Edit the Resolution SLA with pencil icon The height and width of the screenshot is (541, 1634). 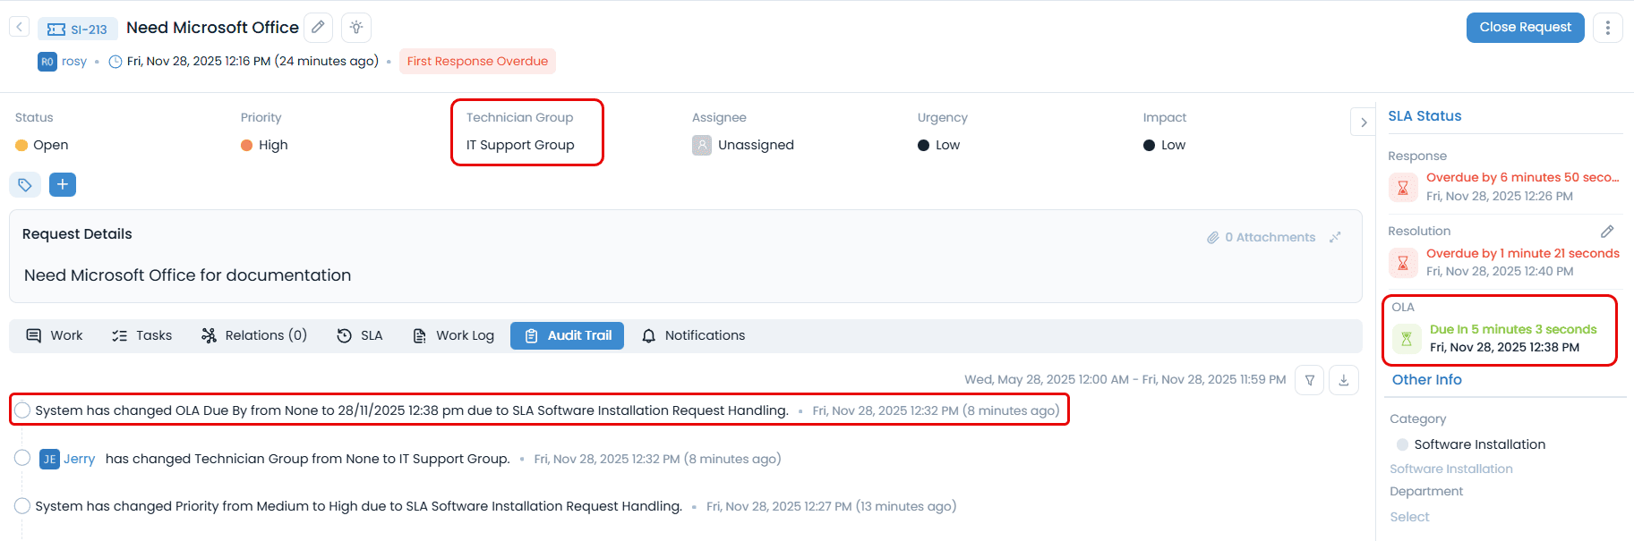click(1607, 232)
